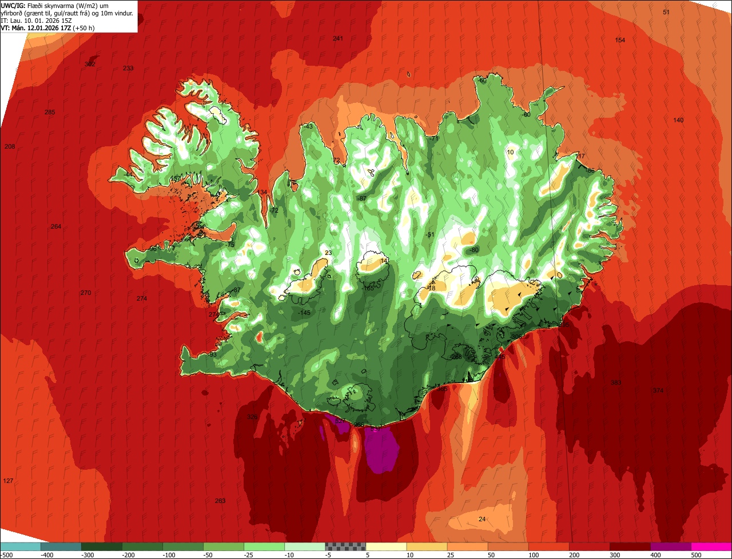Click the map value -43
732x559 pixels.
click(x=309, y=126)
